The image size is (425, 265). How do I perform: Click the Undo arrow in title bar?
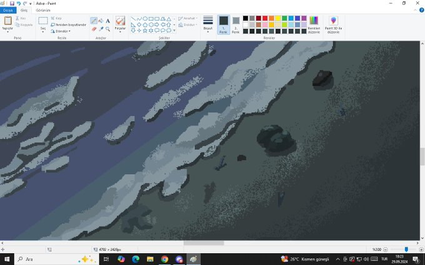[19, 3]
